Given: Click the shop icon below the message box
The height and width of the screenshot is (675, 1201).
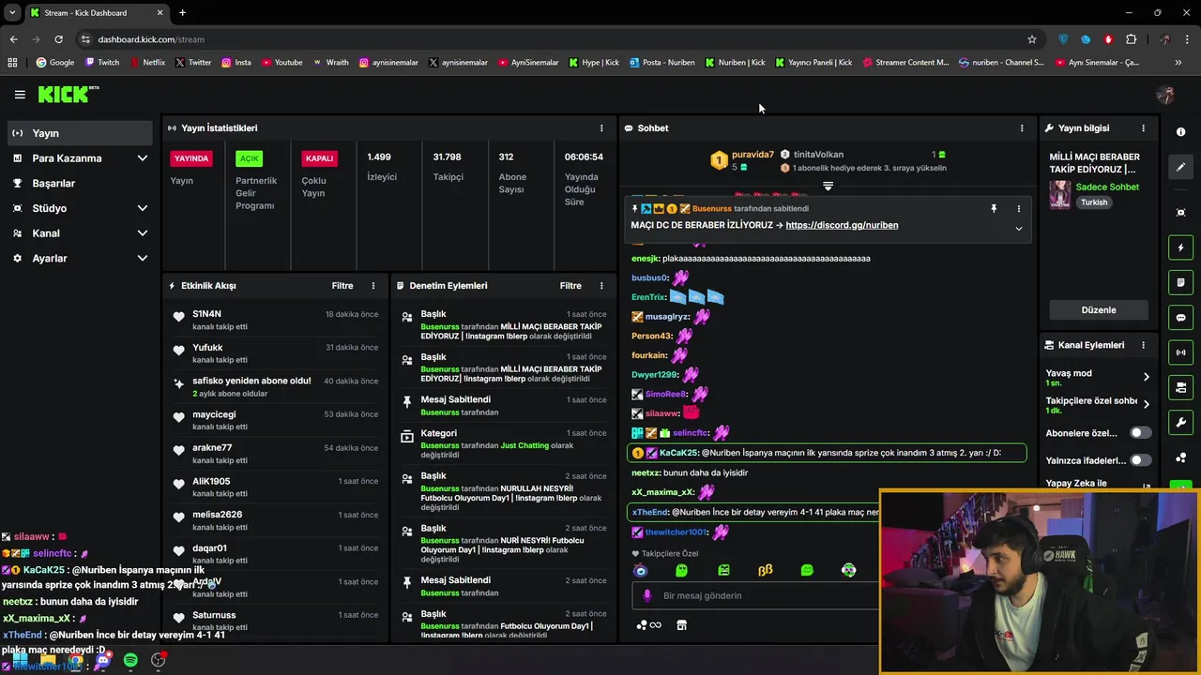Looking at the screenshot, I should coord(681,625).
